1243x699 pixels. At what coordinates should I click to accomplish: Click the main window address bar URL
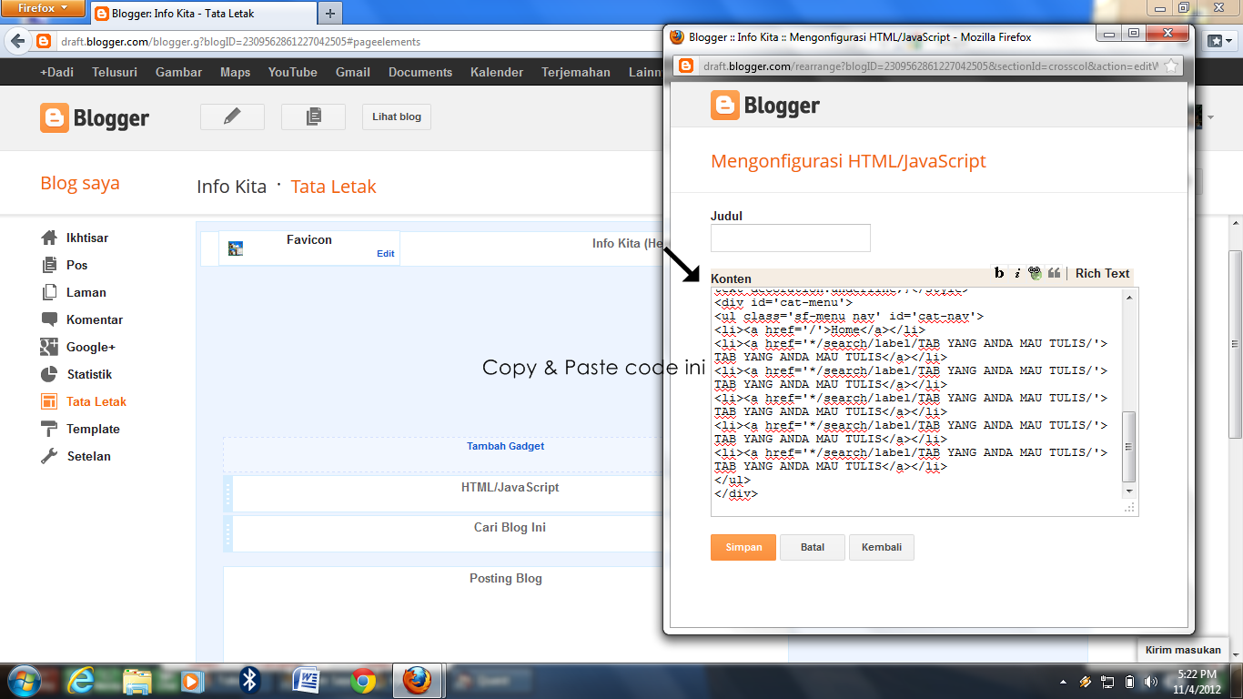(x=240, y=42)
